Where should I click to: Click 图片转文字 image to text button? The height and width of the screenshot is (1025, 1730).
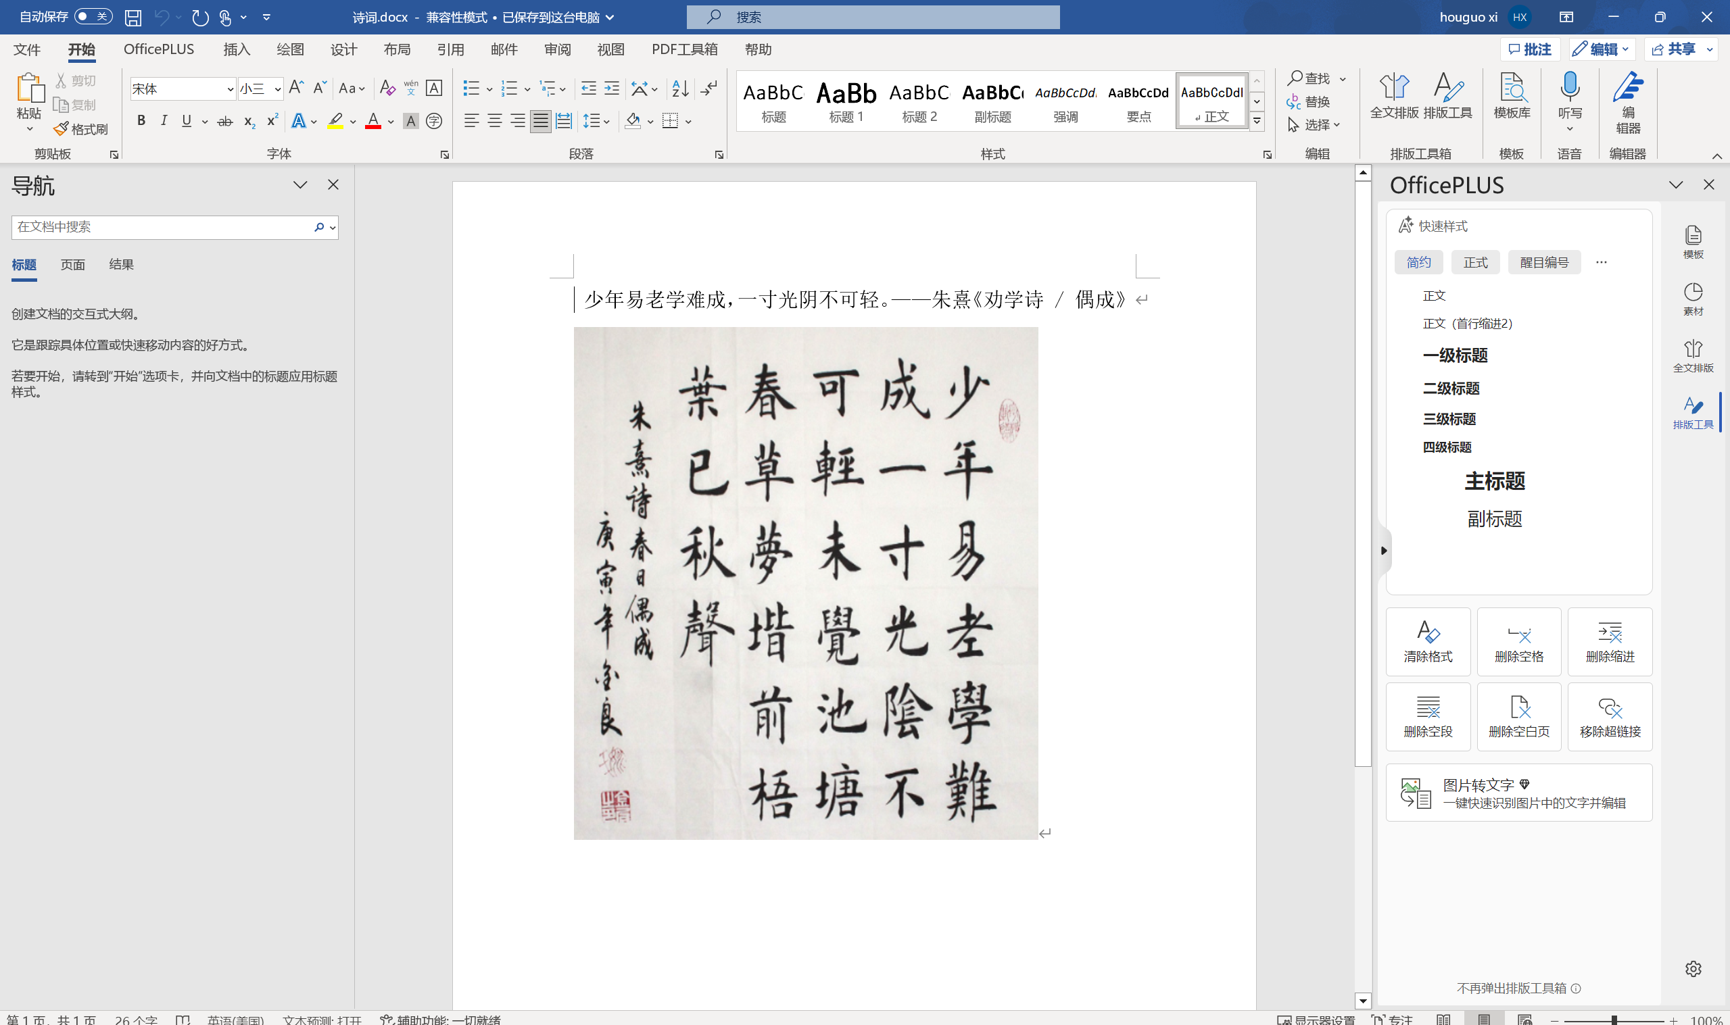pyautogui.click(x=1518, y=793)
